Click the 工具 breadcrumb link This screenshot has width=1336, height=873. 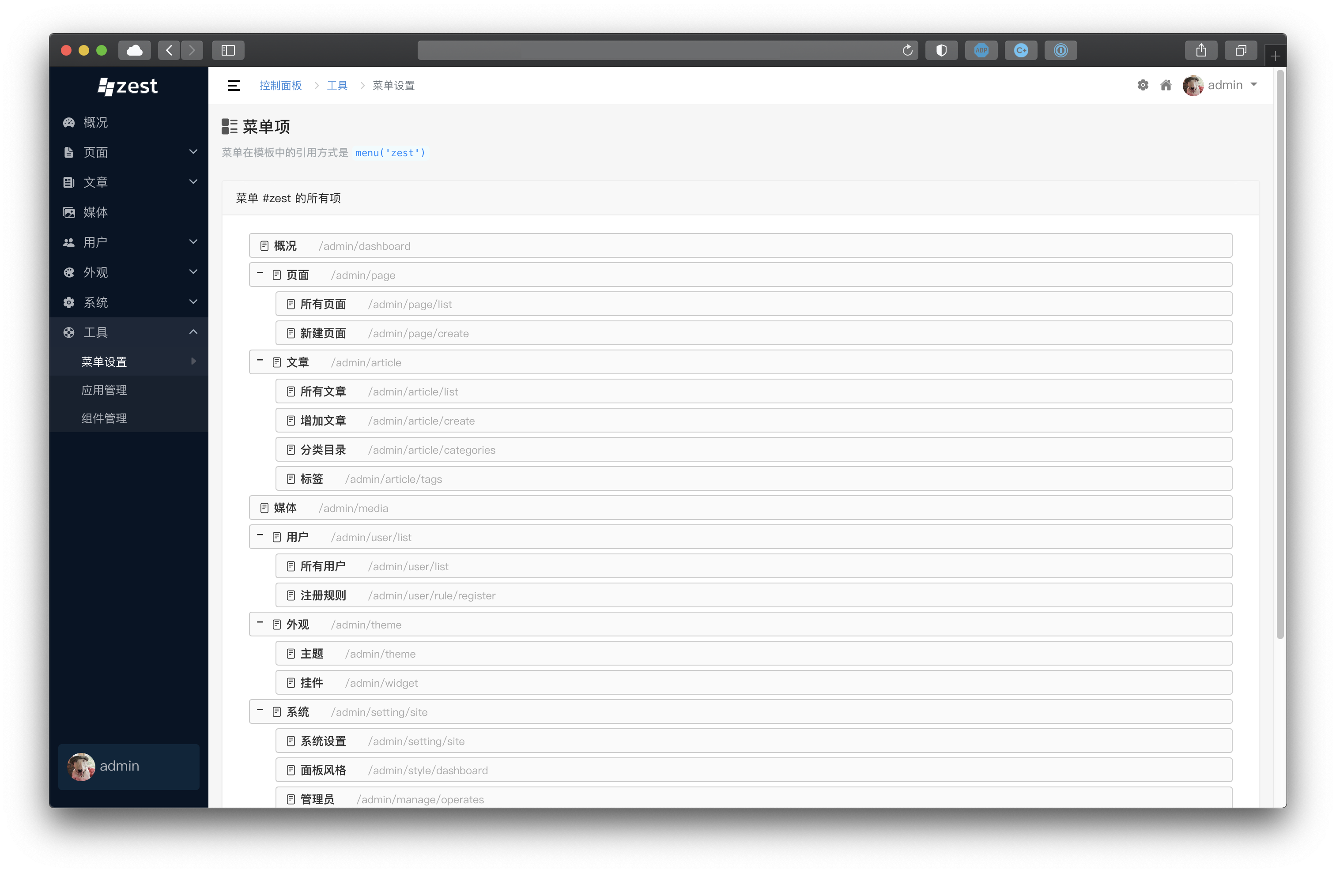337,85
